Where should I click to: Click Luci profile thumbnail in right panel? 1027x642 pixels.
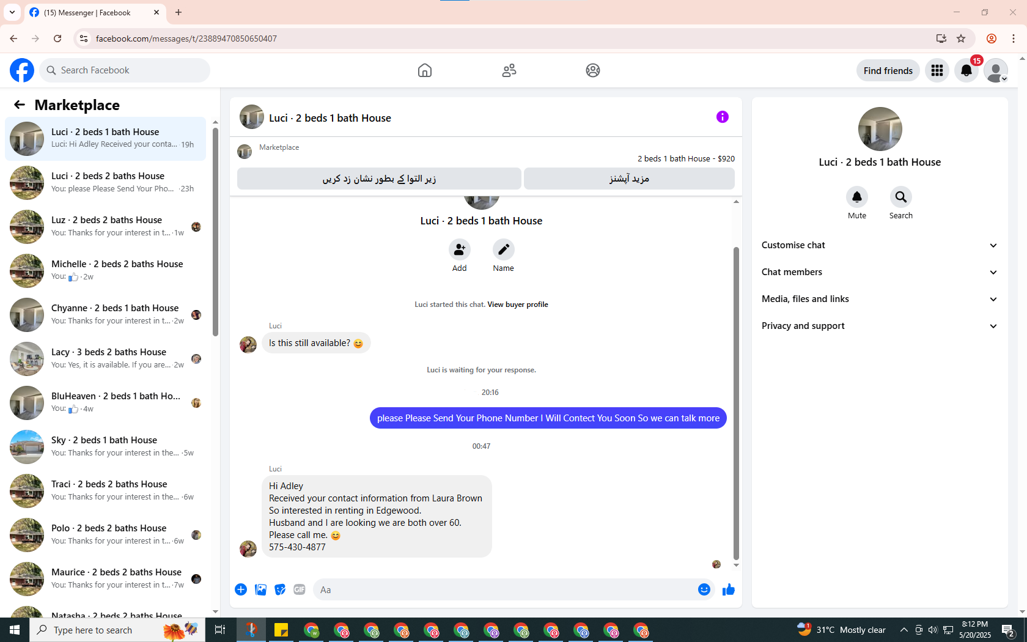(880, 129)
